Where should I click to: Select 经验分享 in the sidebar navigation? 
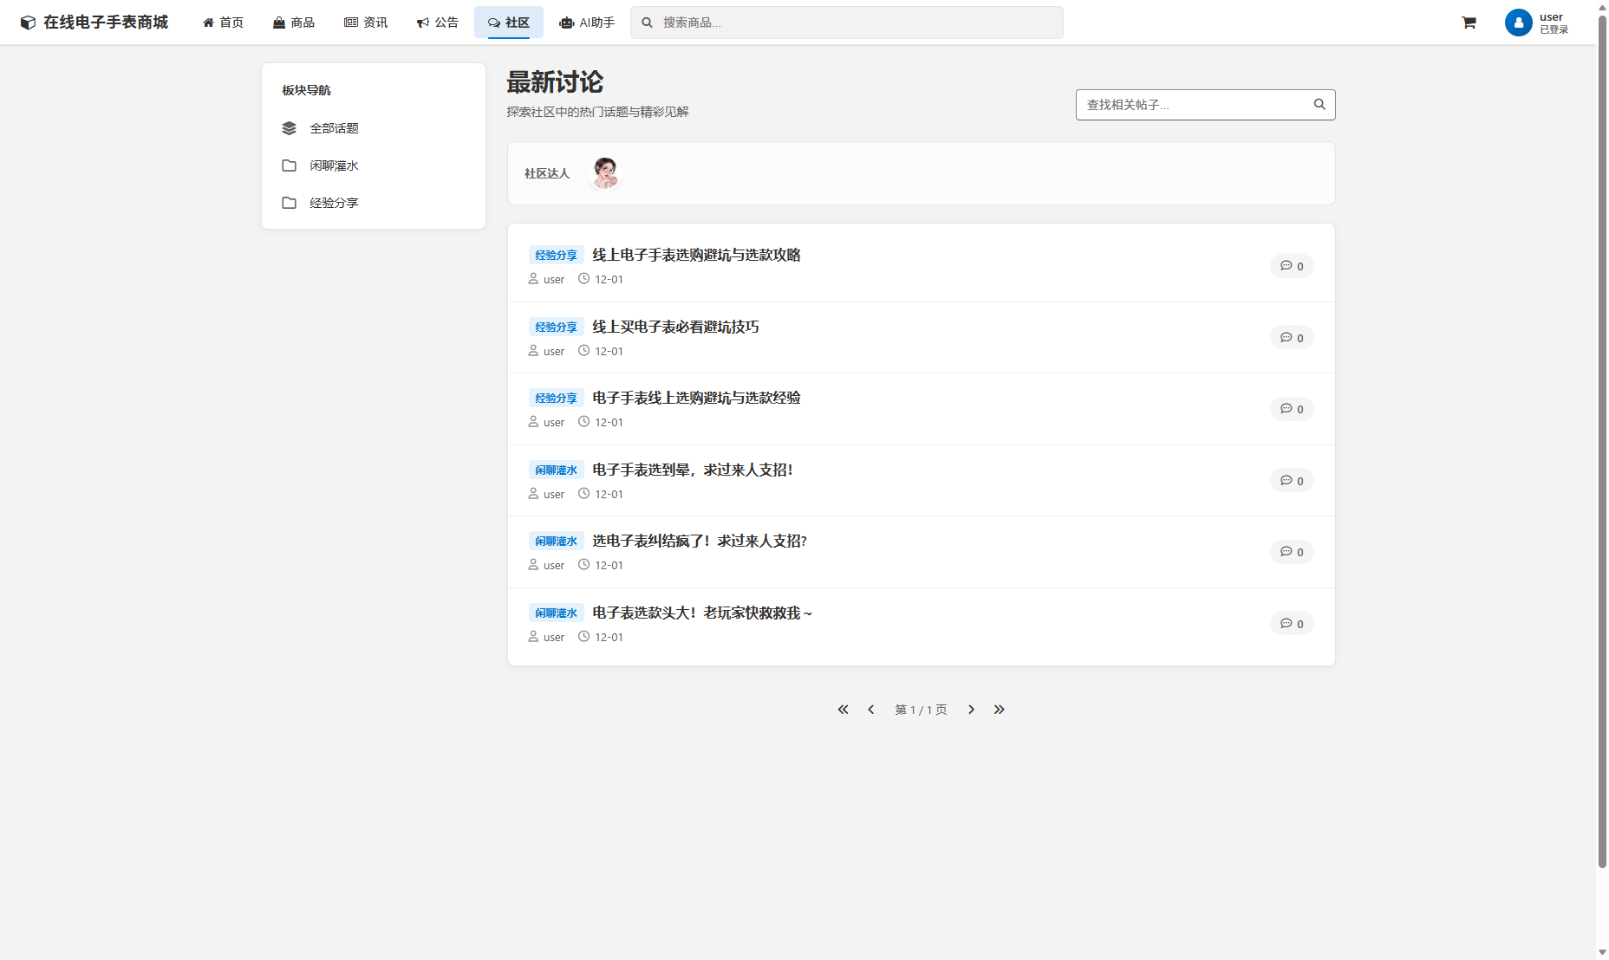(333, 203)
